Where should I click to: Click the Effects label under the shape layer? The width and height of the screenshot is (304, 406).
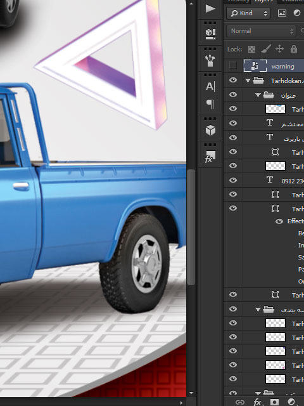coord(296,221)
